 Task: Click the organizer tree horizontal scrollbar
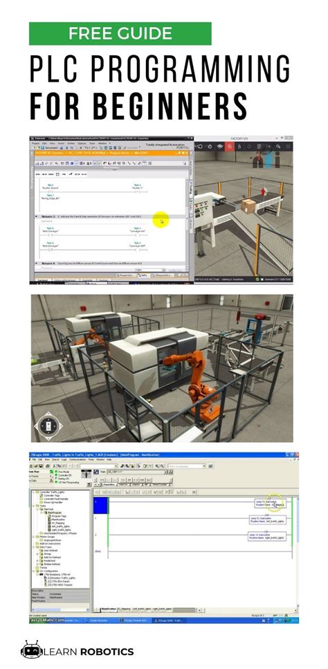pos(60,610)
